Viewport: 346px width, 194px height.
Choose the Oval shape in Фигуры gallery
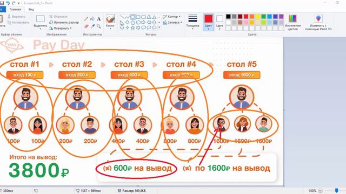[x=133, y=17]
